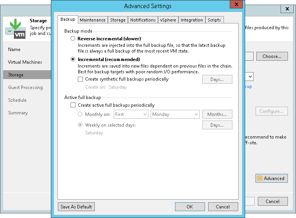Close the Advanced Settings dialog
The image size is (296, 218).
(x=236, y=4)
